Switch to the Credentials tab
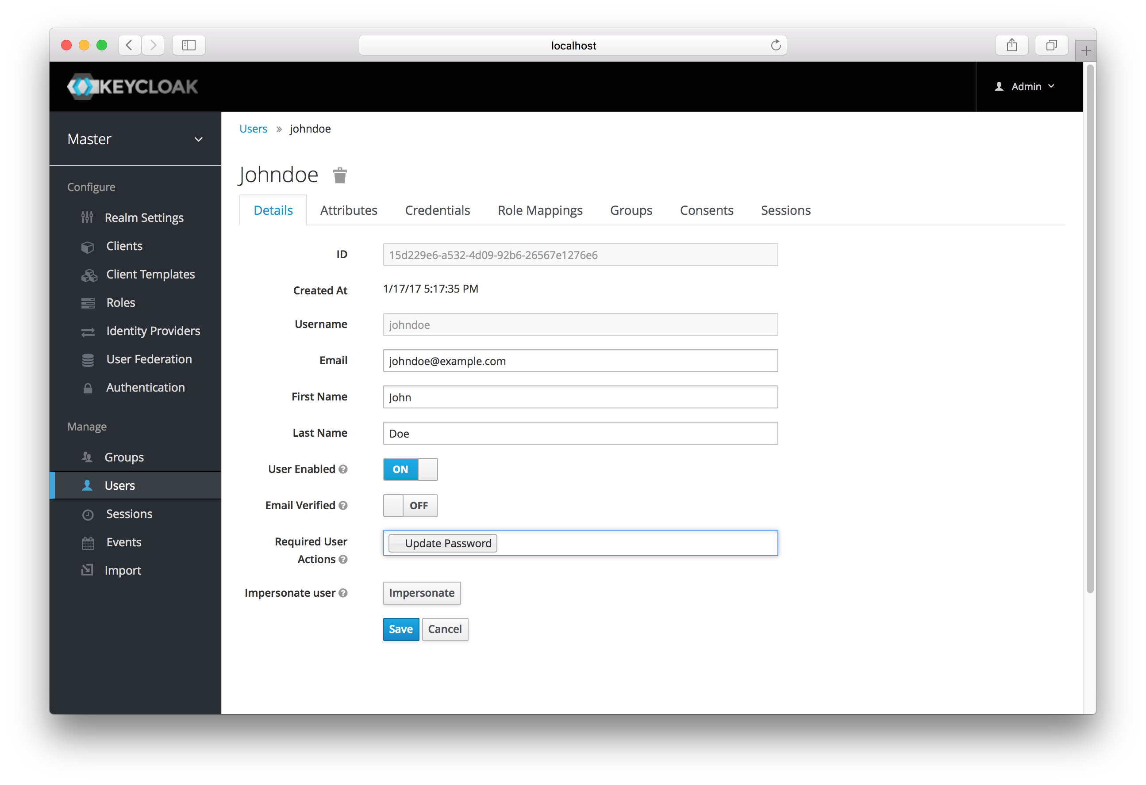This screenshot has height=785, width=1146. coord(437,210)
